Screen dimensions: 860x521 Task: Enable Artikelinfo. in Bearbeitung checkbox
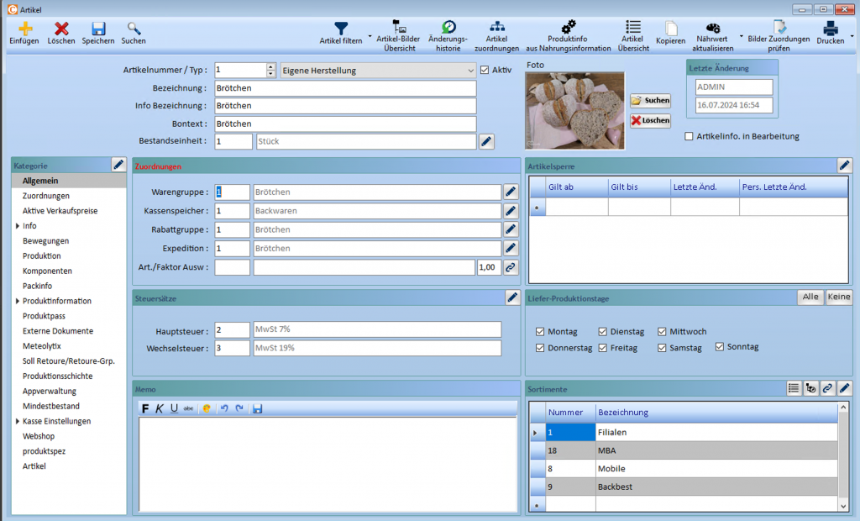click(690, 136)
